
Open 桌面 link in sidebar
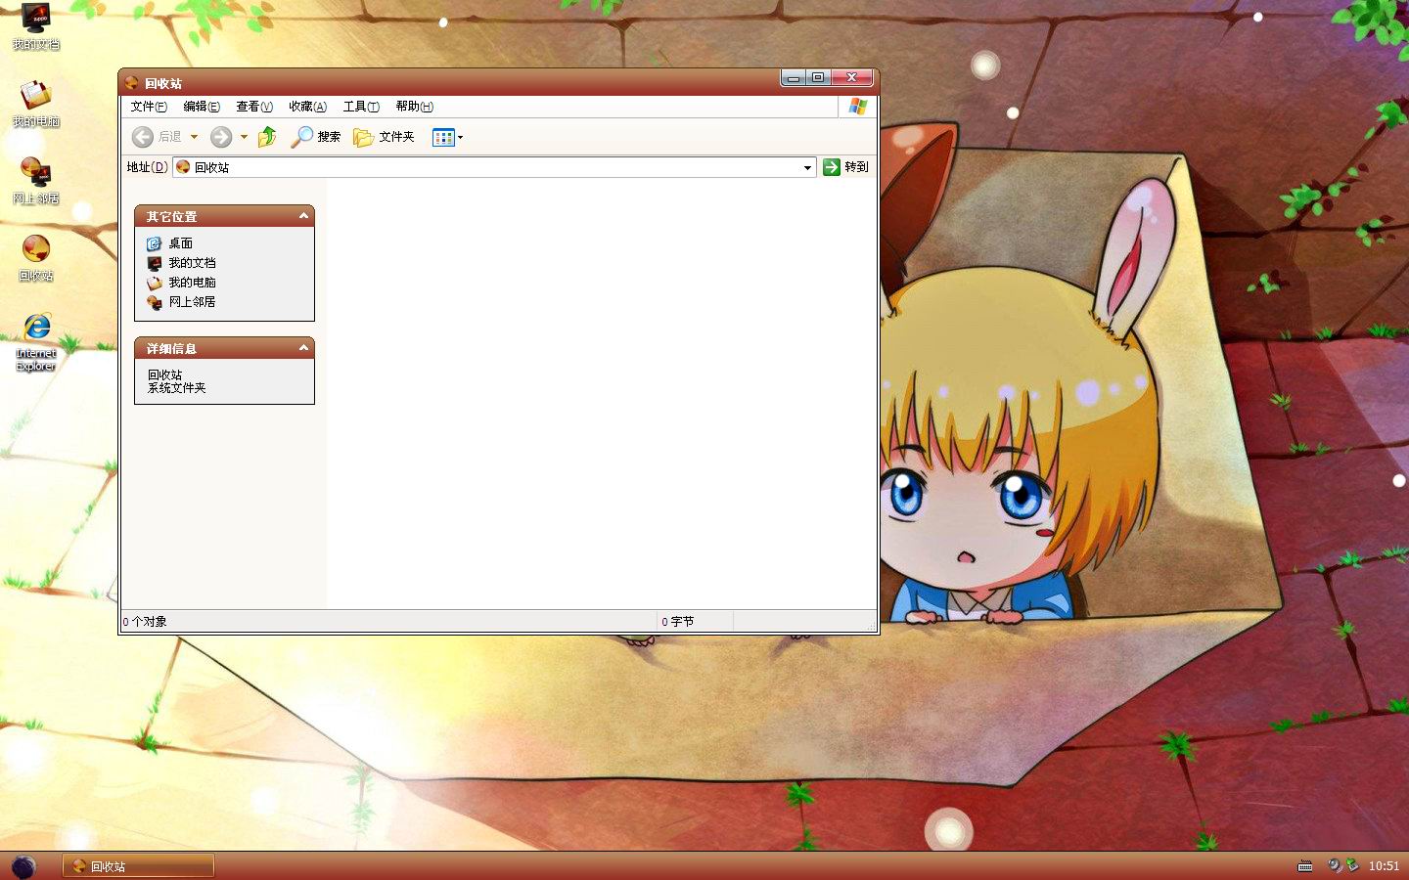181,243
